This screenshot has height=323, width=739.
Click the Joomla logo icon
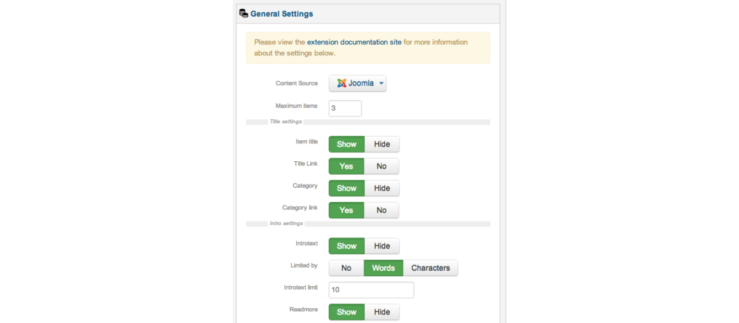point(342,83)
